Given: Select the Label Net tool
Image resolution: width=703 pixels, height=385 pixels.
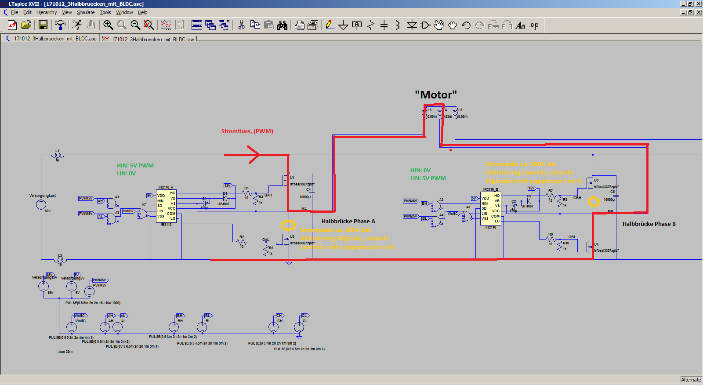Looking at the screenshot, I should pos(357,25).
